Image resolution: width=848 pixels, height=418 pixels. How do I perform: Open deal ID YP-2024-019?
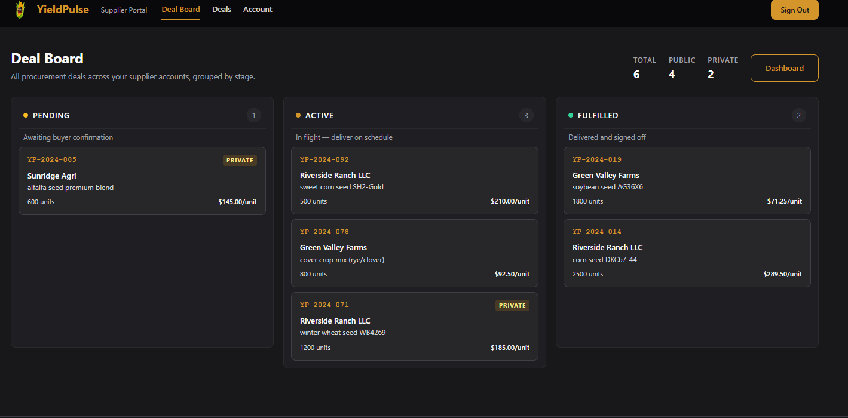pos(597,159)
